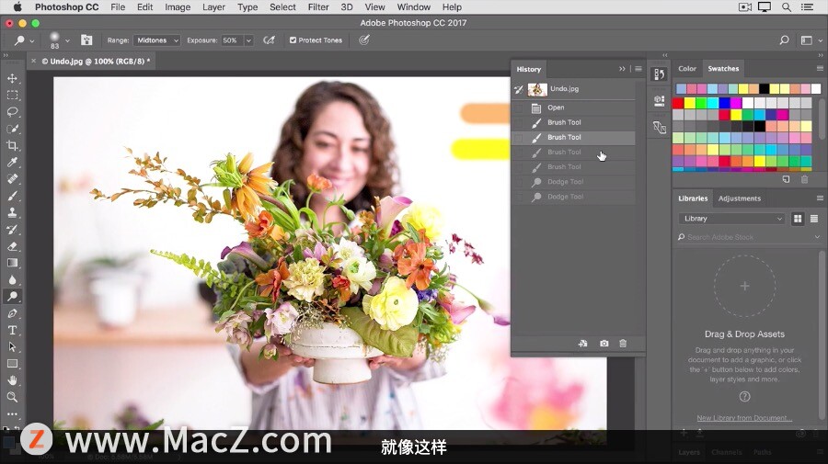Pick the white swatch in top row
The height and width of the screenshot is (464, 828).
[x=816, y=88]
